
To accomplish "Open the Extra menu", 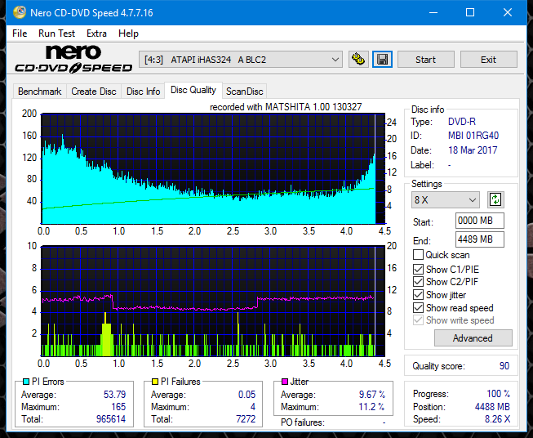I will pyautogui.click(x=96, y=34).
